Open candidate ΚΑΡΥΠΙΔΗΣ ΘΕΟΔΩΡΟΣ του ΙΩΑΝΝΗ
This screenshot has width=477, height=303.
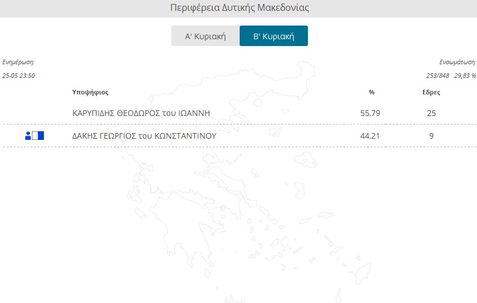pyautogui.click(x=141, y=113)
